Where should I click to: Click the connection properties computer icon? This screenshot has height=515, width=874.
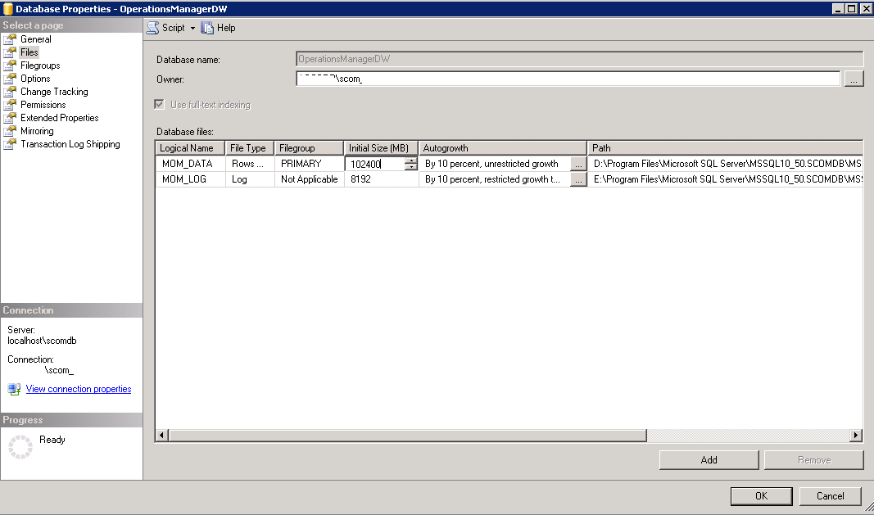point(15,389)
